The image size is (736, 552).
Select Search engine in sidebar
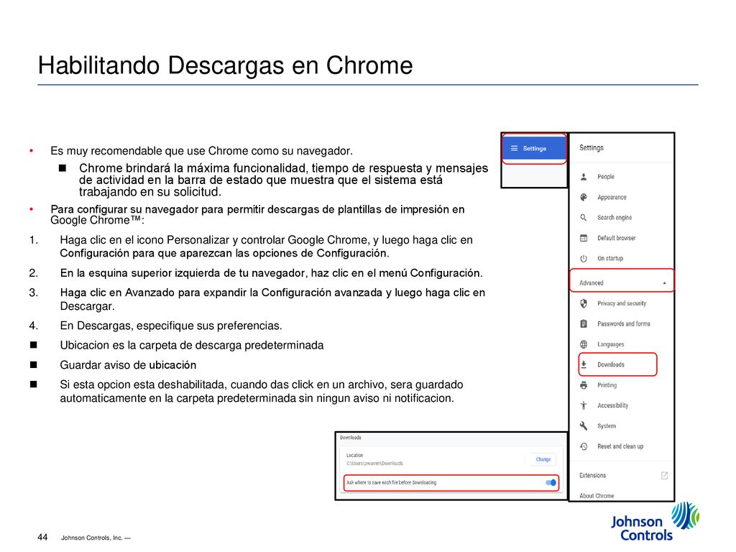(x=615, y=218)
